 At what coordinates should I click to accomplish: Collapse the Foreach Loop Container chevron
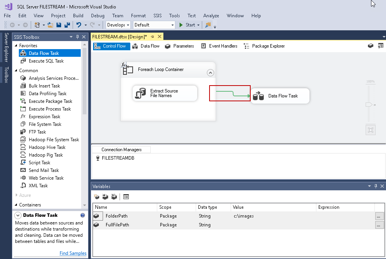(210, 72)
